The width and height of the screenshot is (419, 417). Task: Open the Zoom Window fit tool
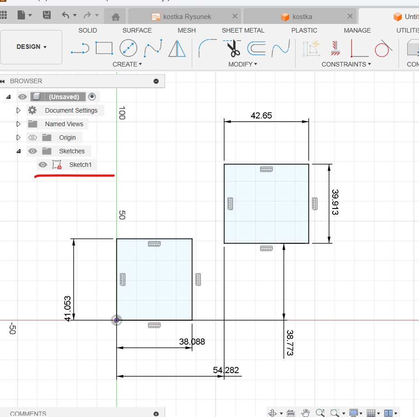334,413
